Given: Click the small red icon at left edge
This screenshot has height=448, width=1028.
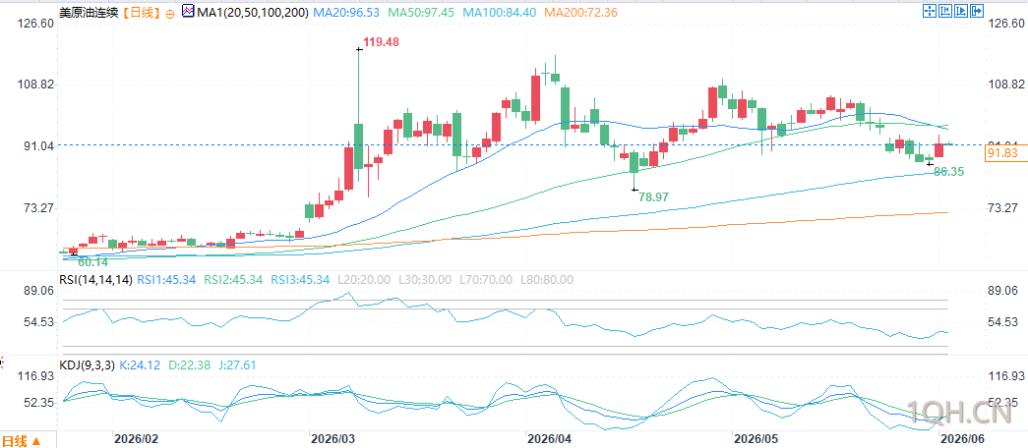Looking at the screenshot, I should tap(1, 361).
